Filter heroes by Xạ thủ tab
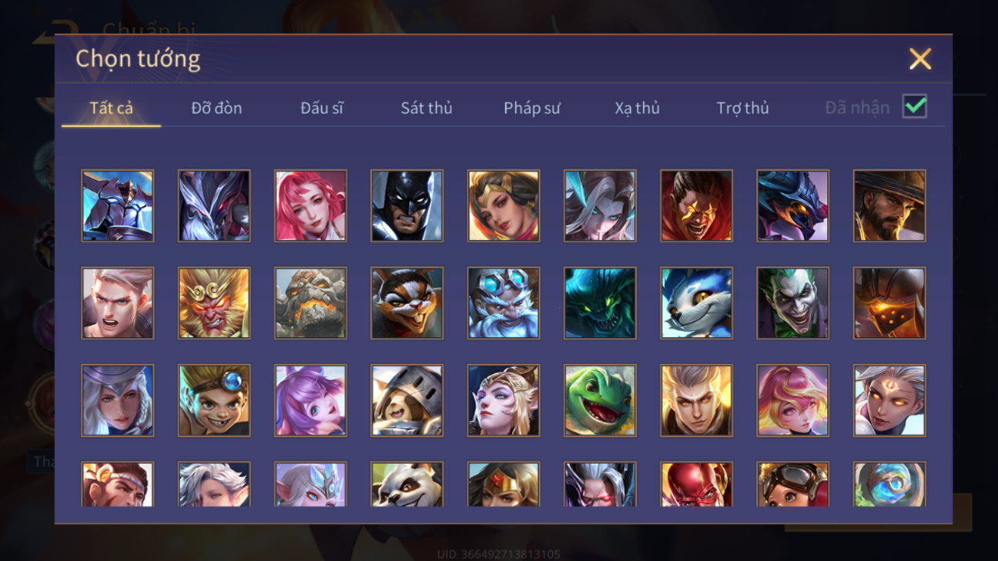Image resolution: width=998 pixels, height=561 pixels. coord(637,108)
